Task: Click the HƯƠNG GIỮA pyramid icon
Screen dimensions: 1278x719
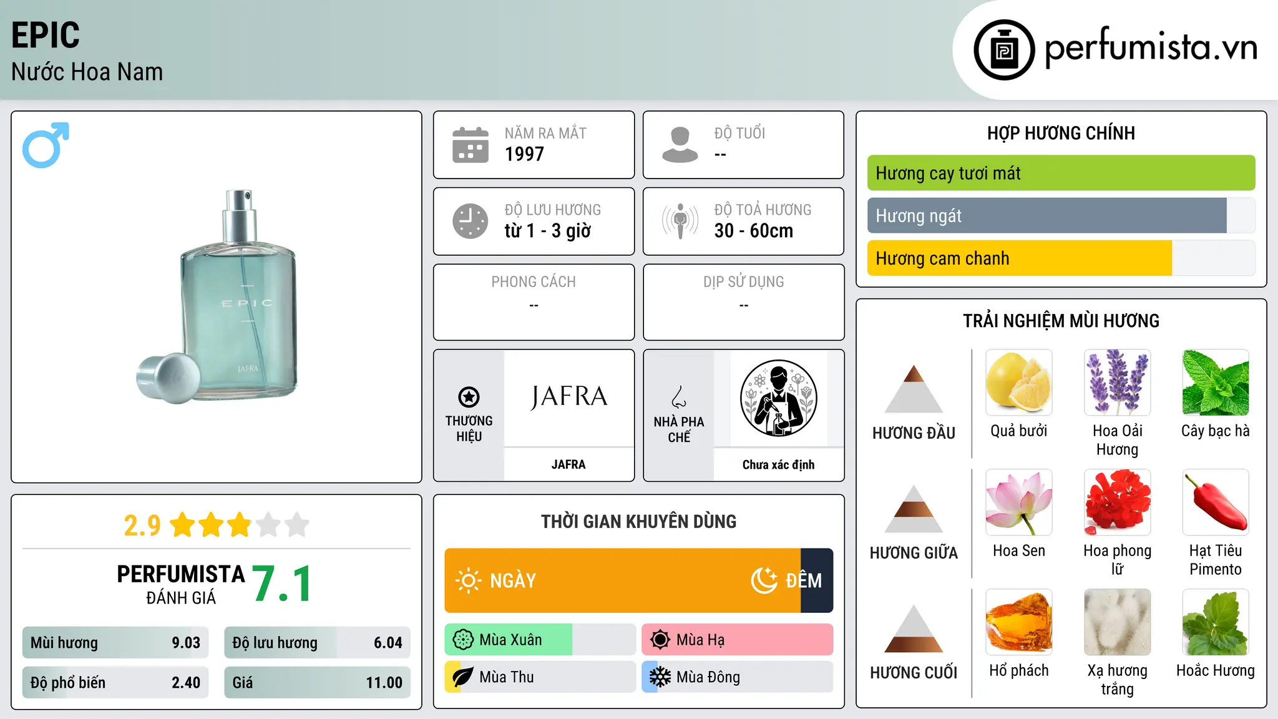Action: pyautogui.click(x=914, y=509)
